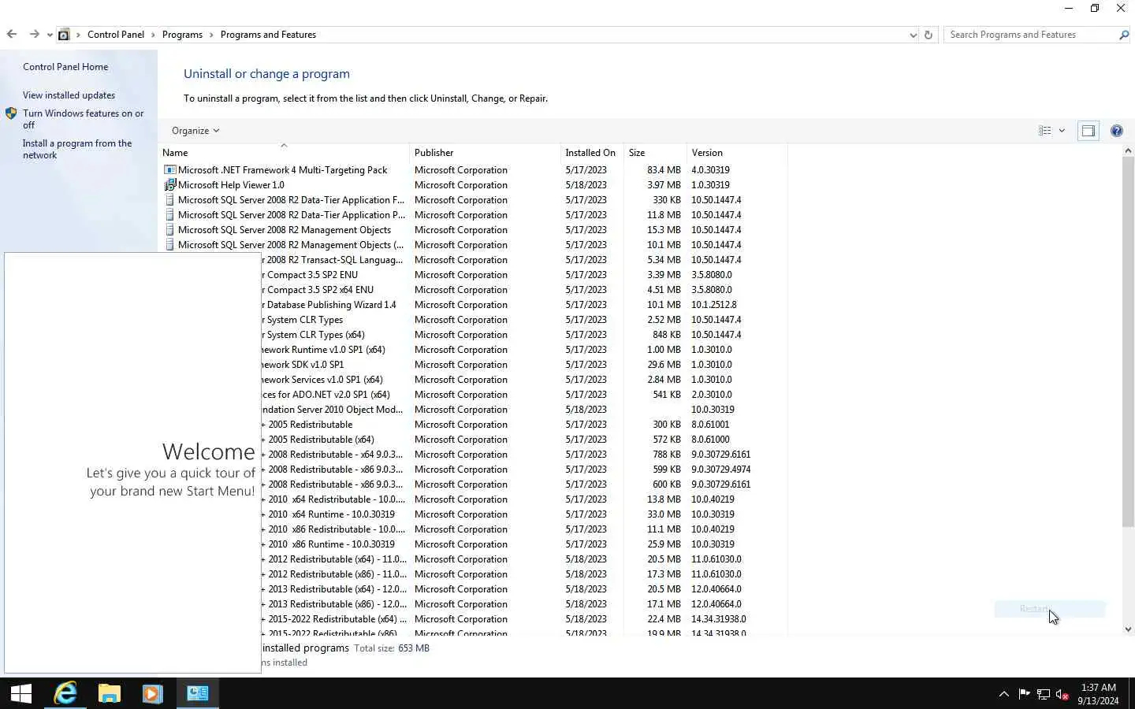Launch Internet Explorer from taskbar
Image resolution: width=1135 pixels, height=709 pixels.
(65, 693)
